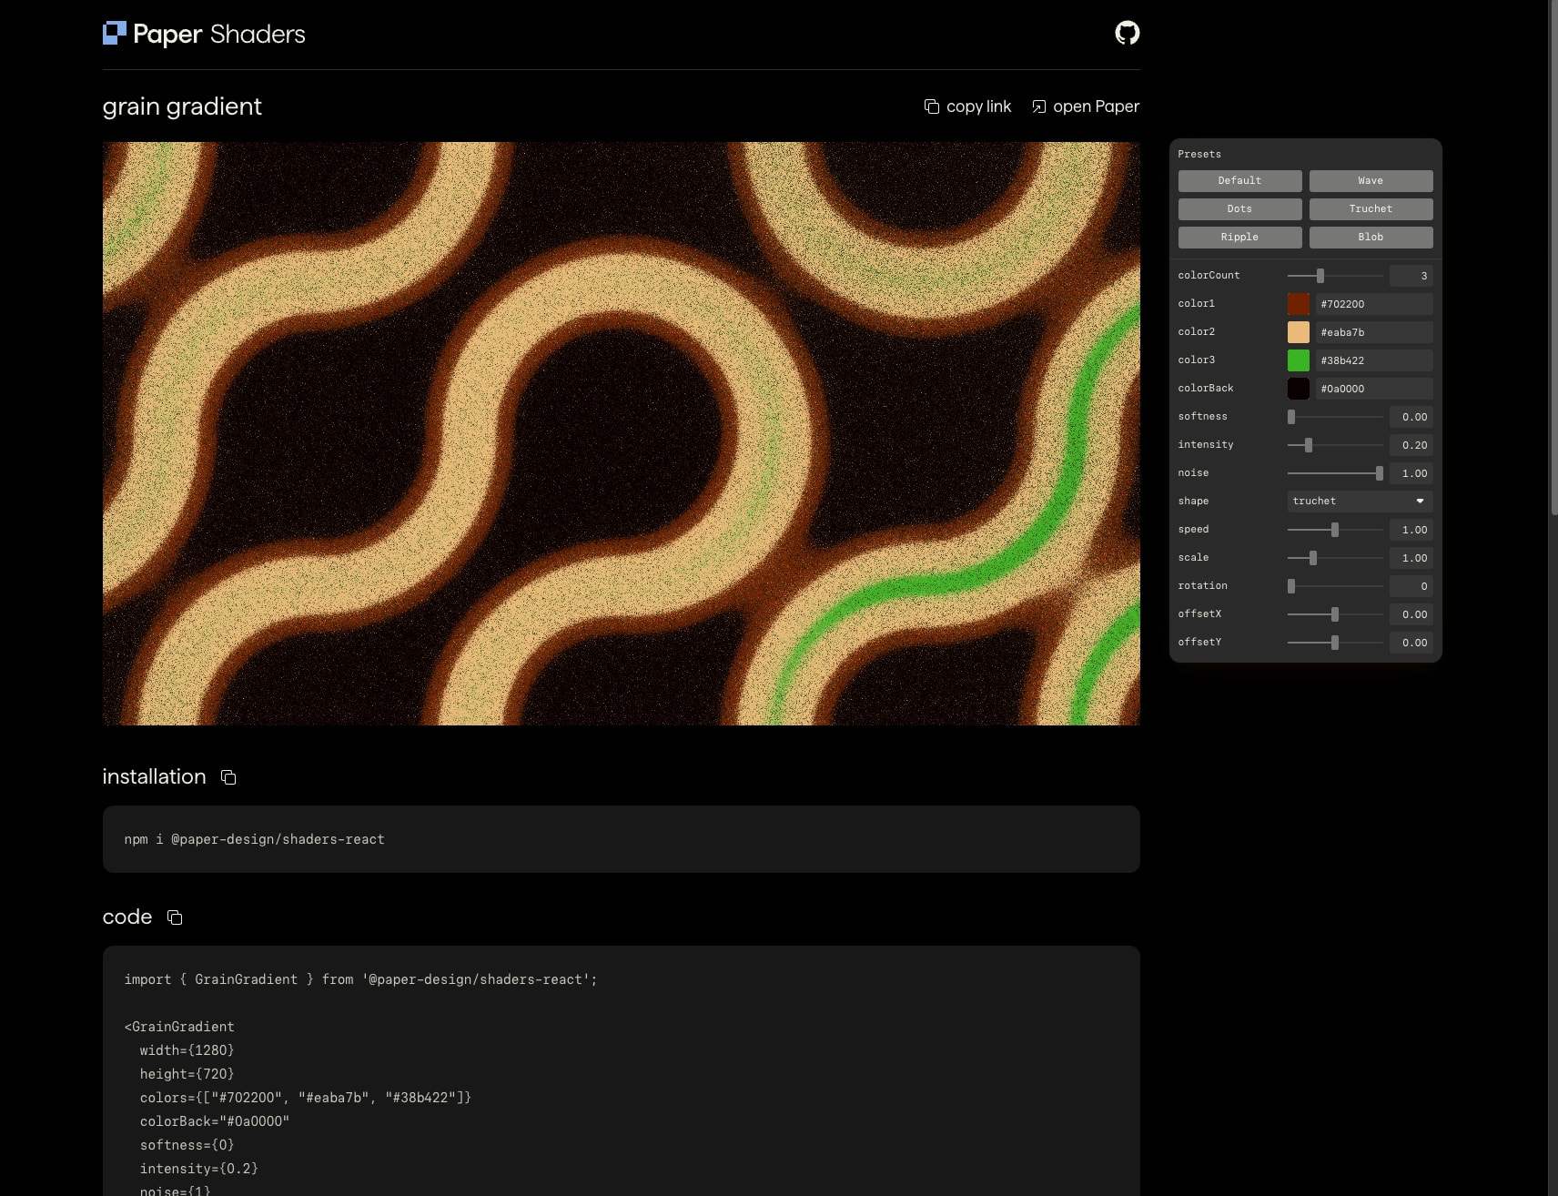This screenshot has width=1558, height=1196.
Task: Click the colorBack hex field #0a0000
Action: pos(1374,389)
